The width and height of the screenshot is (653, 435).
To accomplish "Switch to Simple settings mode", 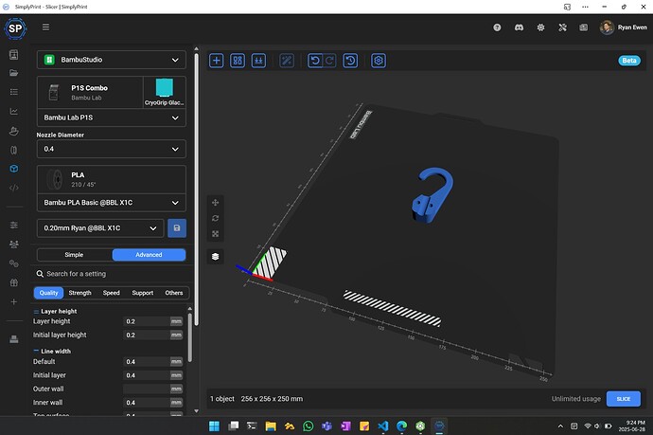I will [x=74, y=255].
